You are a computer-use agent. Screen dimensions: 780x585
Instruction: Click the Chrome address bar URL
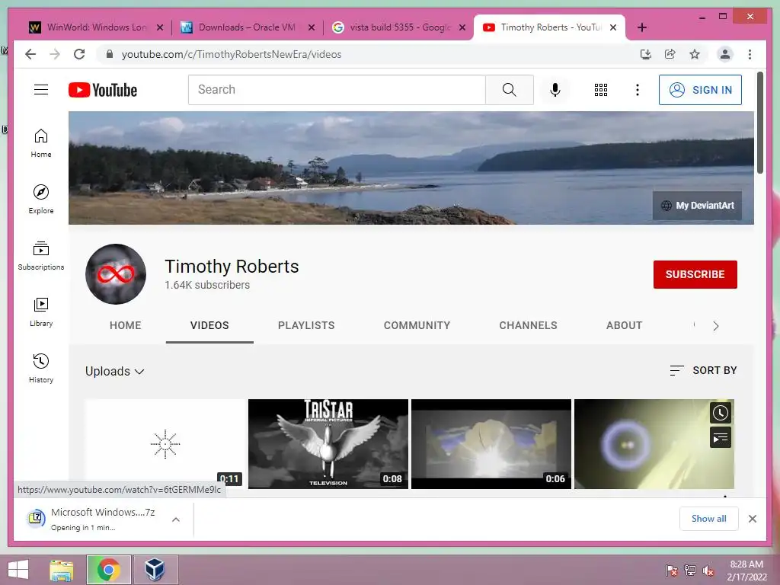[x=232, y=54]
